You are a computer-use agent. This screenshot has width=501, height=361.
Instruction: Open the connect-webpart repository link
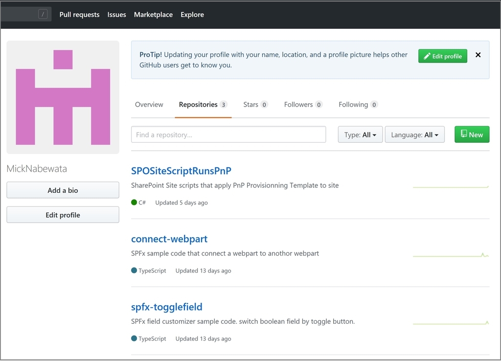point(169,239)
